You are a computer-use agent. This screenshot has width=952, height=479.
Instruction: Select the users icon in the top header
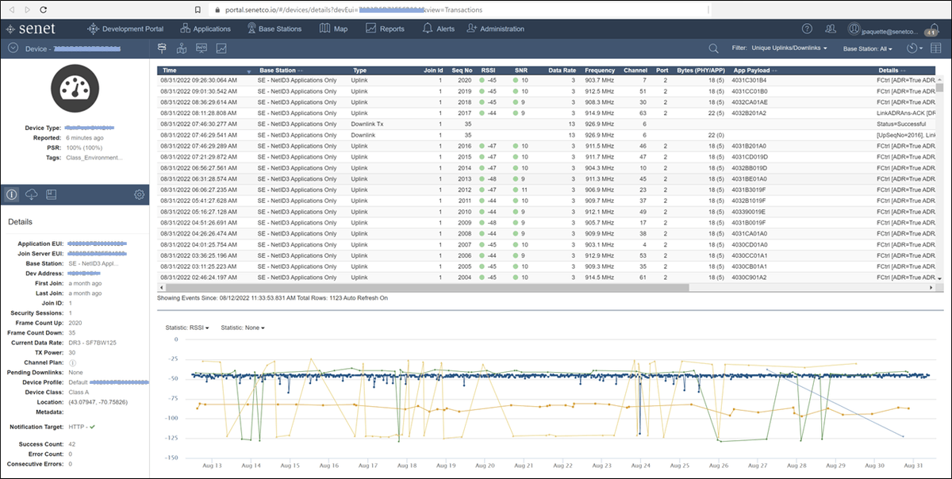coord(831,29)
